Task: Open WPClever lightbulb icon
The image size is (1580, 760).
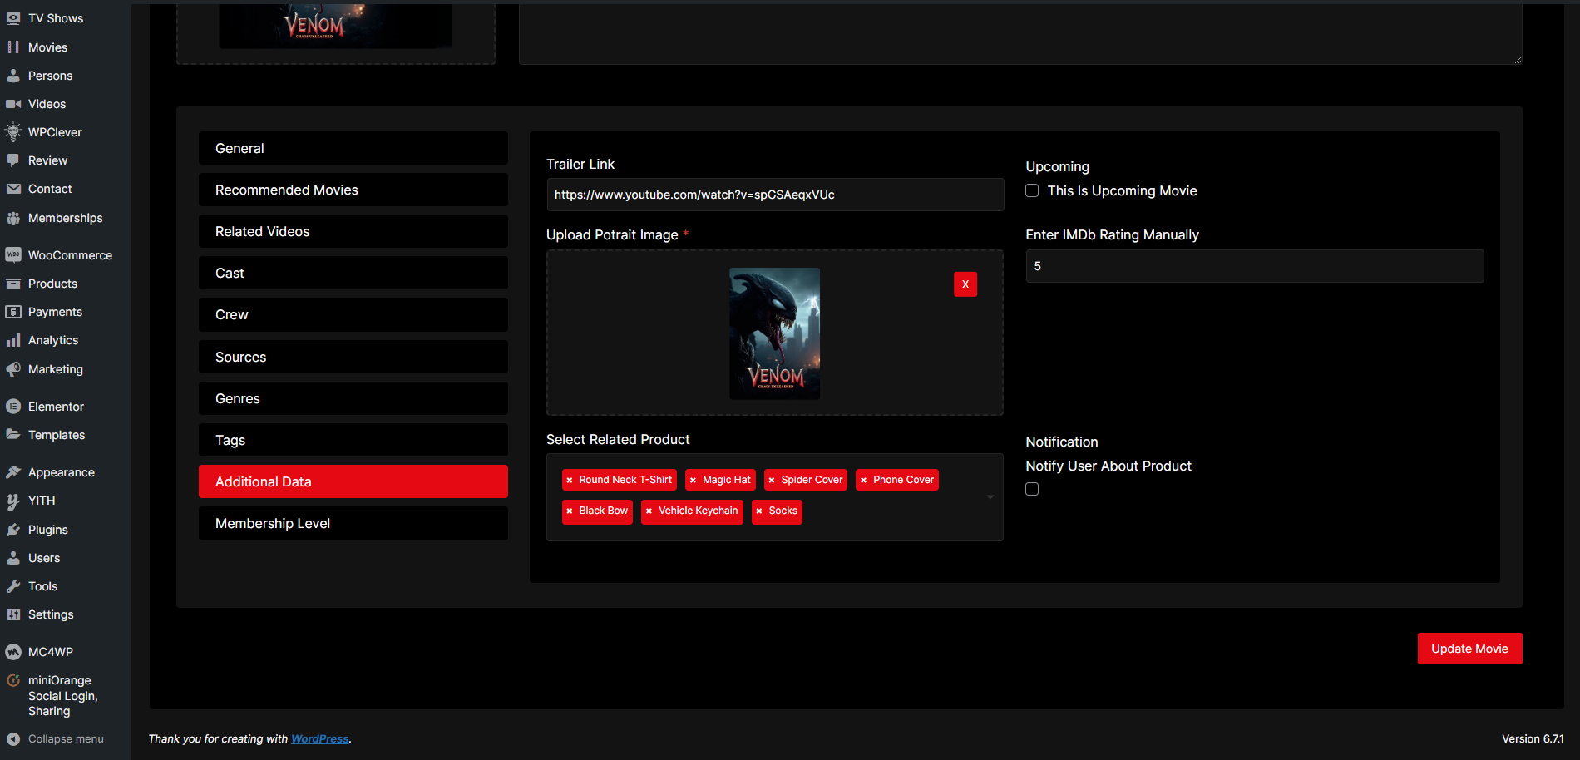Action: pos(13,132)
